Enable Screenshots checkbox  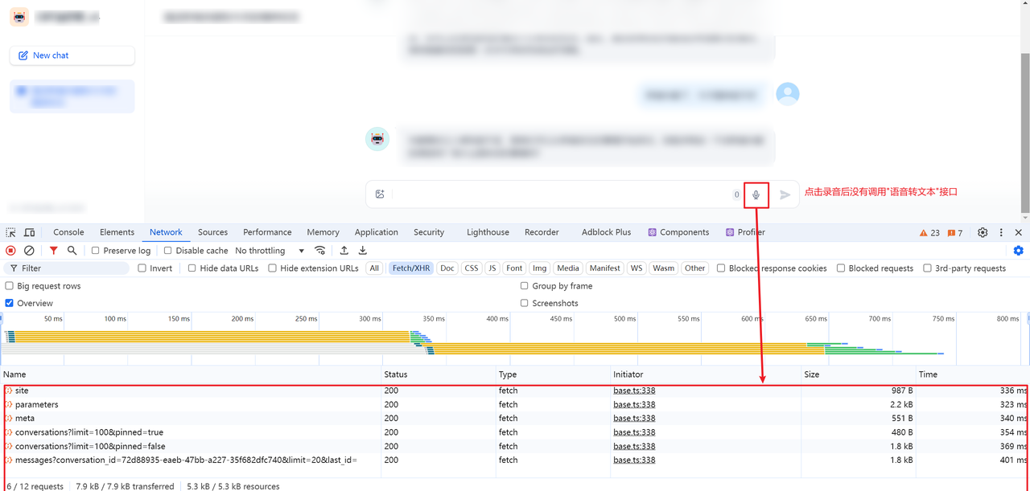525,303
